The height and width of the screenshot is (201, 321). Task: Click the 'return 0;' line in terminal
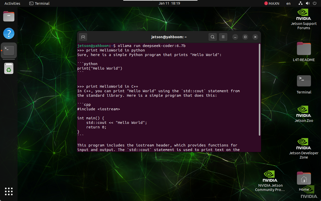(x=96, y=127)
